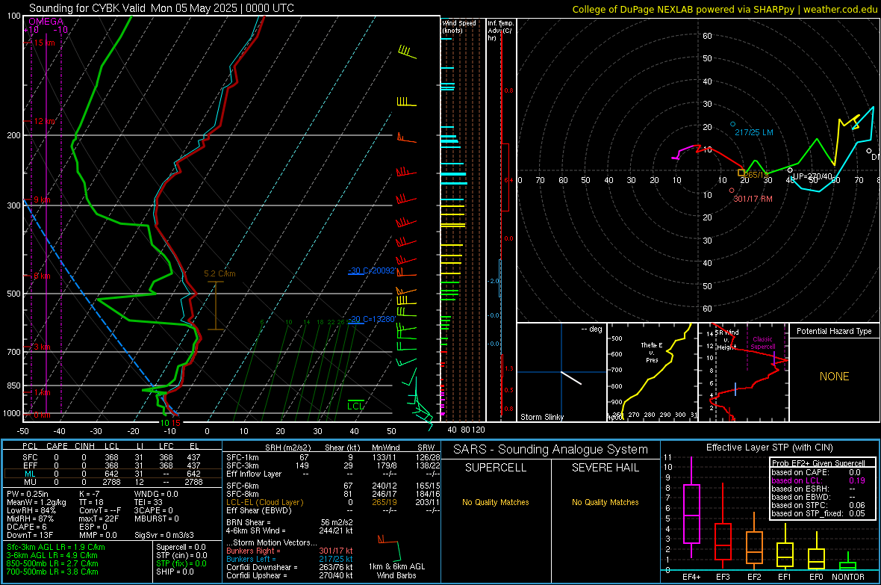Click the 850 pressure level label

[13, 386]
